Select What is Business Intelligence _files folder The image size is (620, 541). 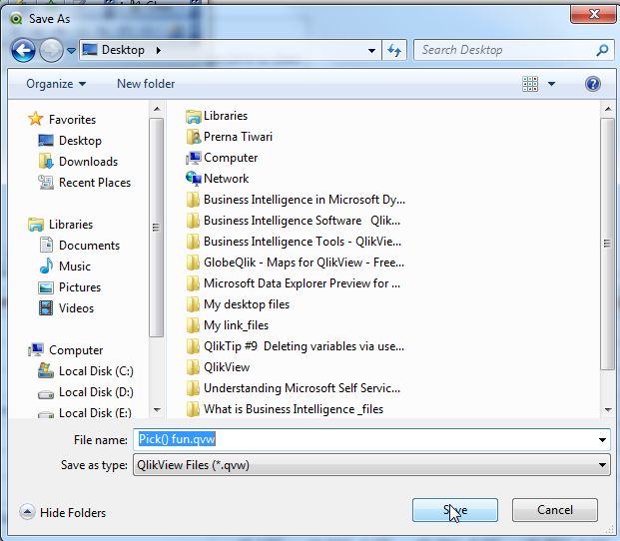pyautogui.click(x=285, y=409)
